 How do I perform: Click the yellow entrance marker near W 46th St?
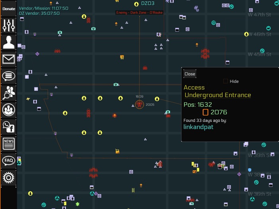pos(246,34)
